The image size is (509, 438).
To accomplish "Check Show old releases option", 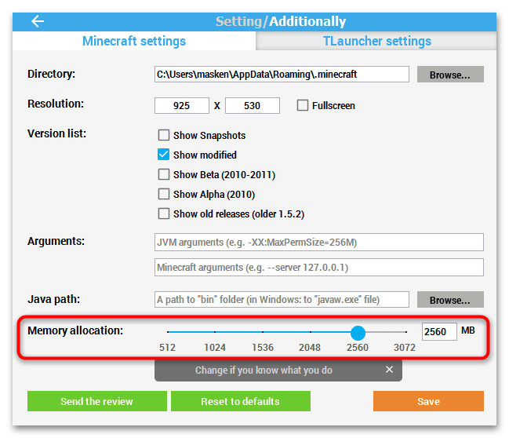I will 164,214.
